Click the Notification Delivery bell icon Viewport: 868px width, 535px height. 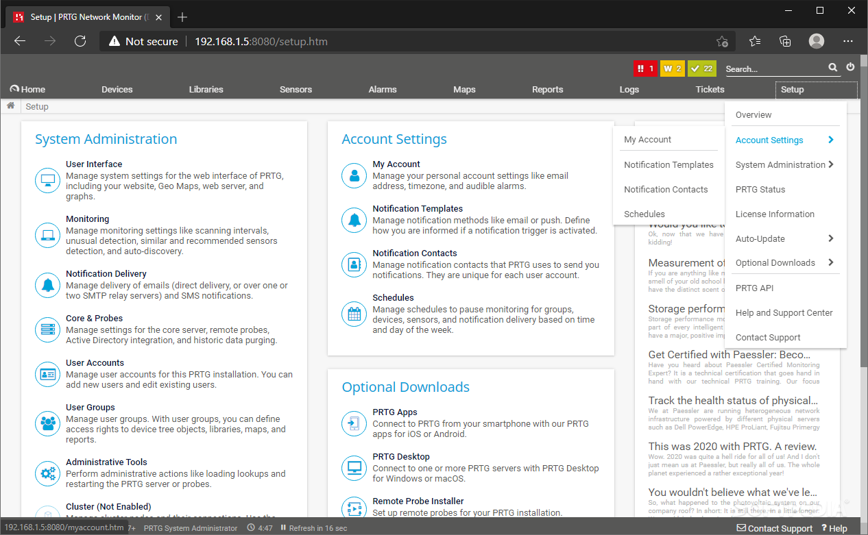(x=48, y=285)
